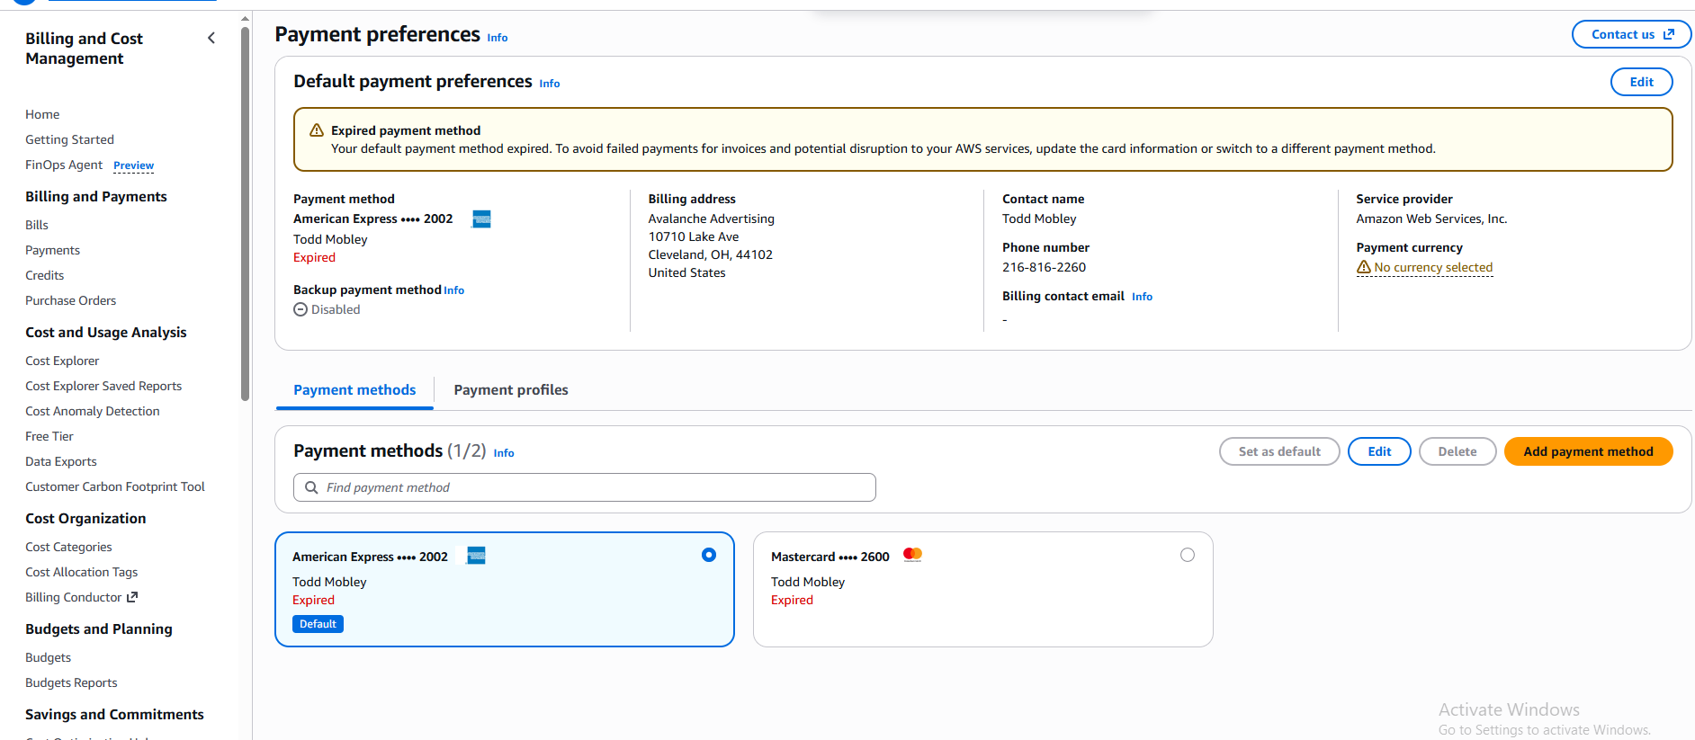Edit the default payment preferences
The height and width of the screenshot is (740, 1695).
(x=1641, y=82)
